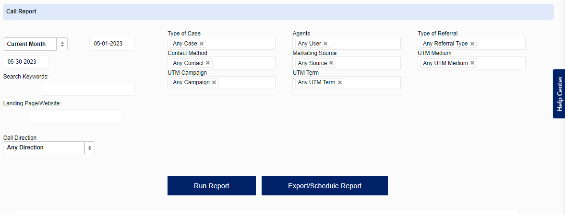Remove the Any Referral Type tag
The image size is (565, 215).
[472, 44]
